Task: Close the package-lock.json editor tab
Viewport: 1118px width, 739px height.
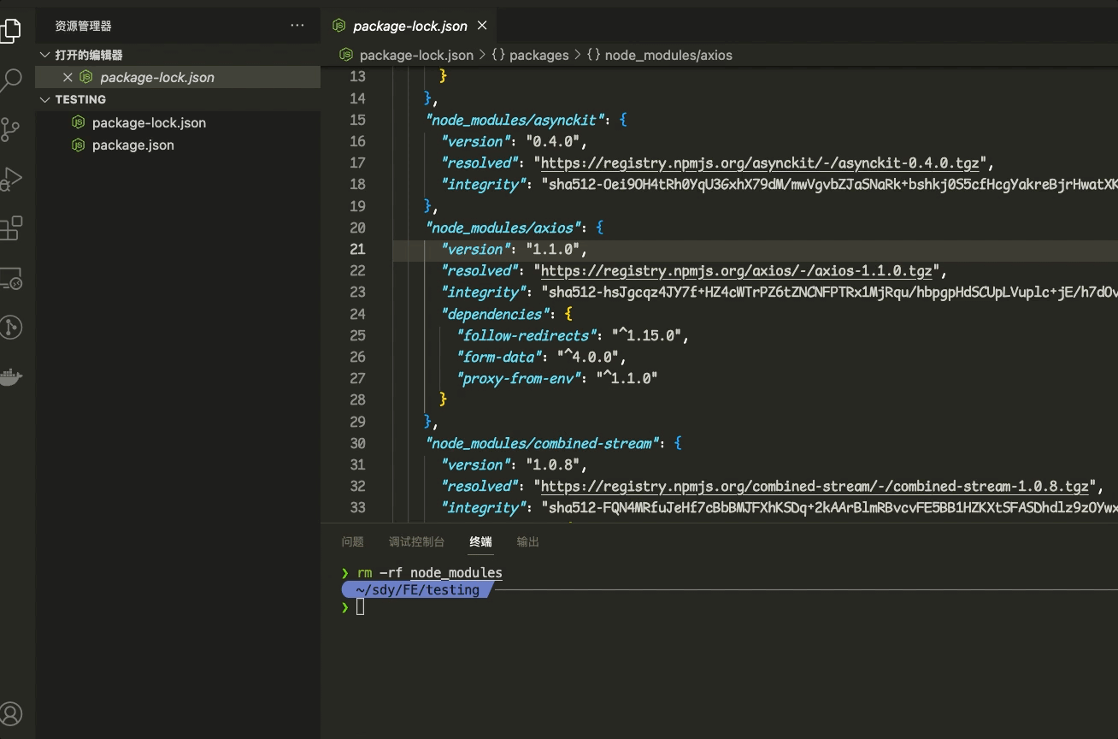Action: coord(482,26)
